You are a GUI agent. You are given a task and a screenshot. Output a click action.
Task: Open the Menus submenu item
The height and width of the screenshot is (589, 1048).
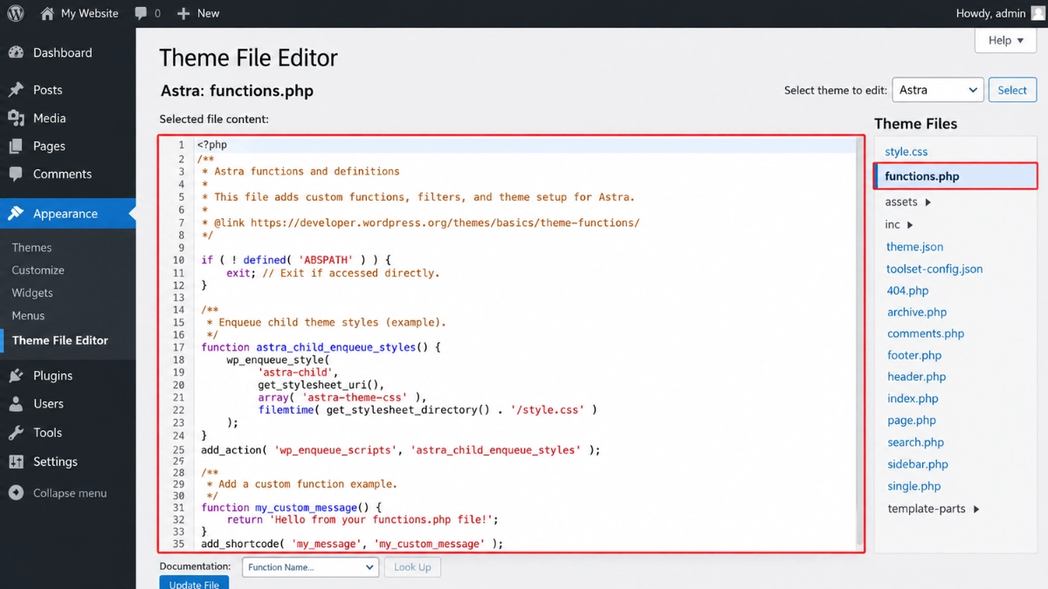point(28,316)
